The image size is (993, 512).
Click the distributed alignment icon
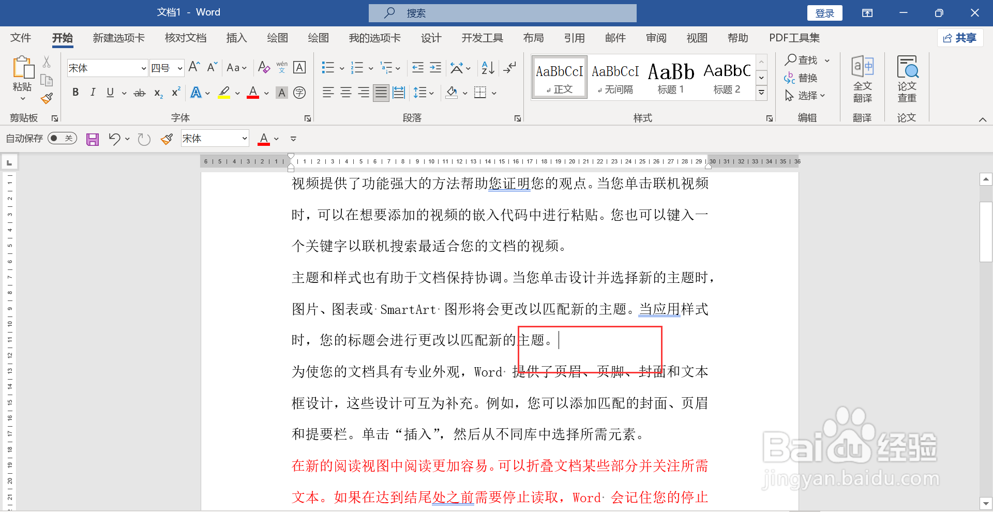tap(399, 93)
